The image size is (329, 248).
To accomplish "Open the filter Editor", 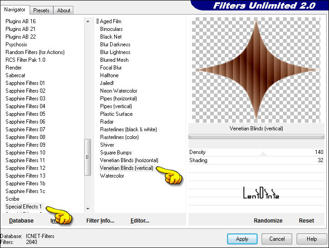I will tap(140, 221).
